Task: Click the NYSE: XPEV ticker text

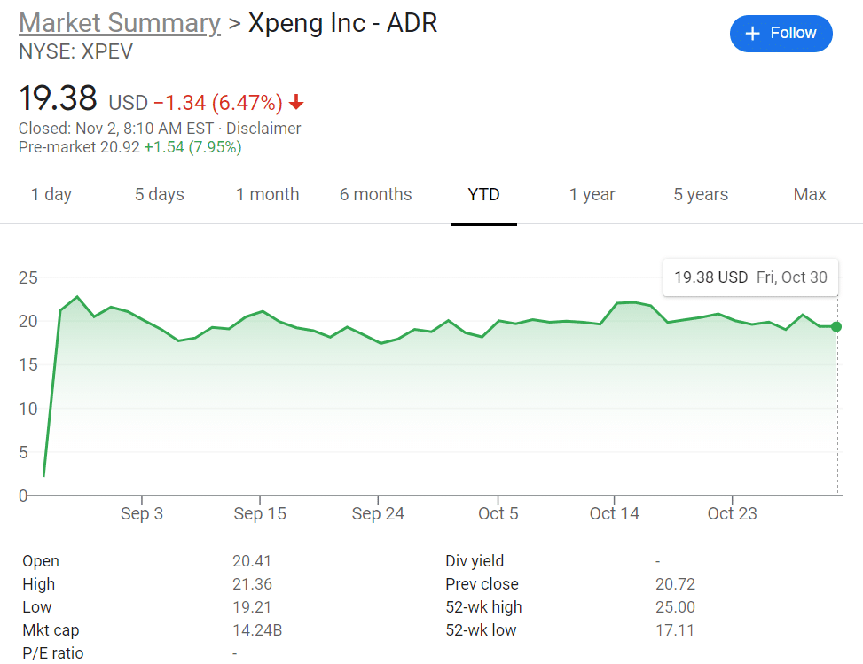Action: (76, 52)
